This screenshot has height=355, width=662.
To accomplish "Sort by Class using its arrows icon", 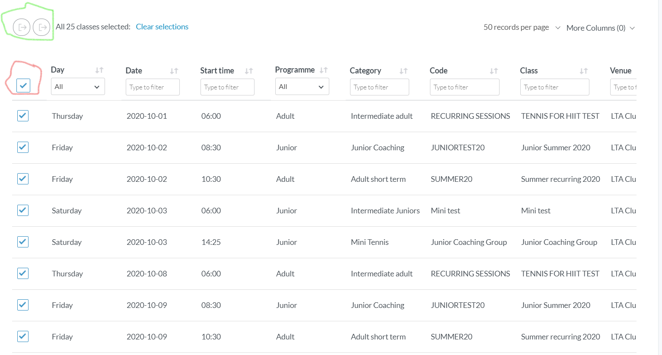I will (x=584, y=71).
